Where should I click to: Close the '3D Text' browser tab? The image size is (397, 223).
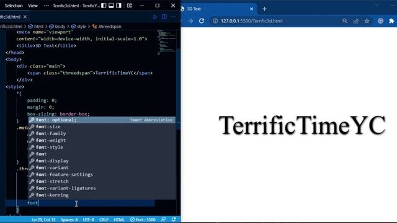point(251,9)
